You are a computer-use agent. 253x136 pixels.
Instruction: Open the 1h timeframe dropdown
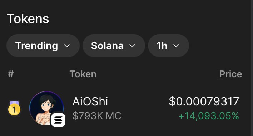pos(168,46)
